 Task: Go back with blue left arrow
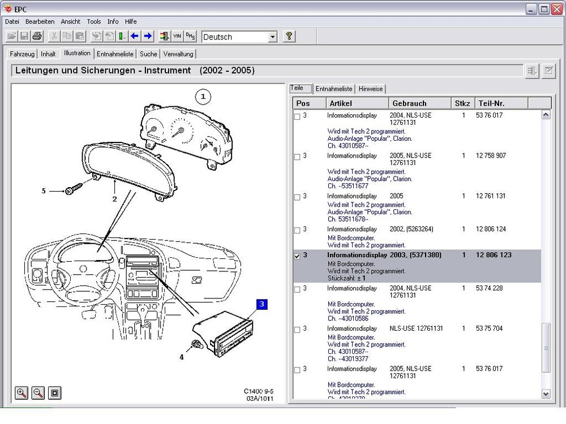click(x=135, y=36)
